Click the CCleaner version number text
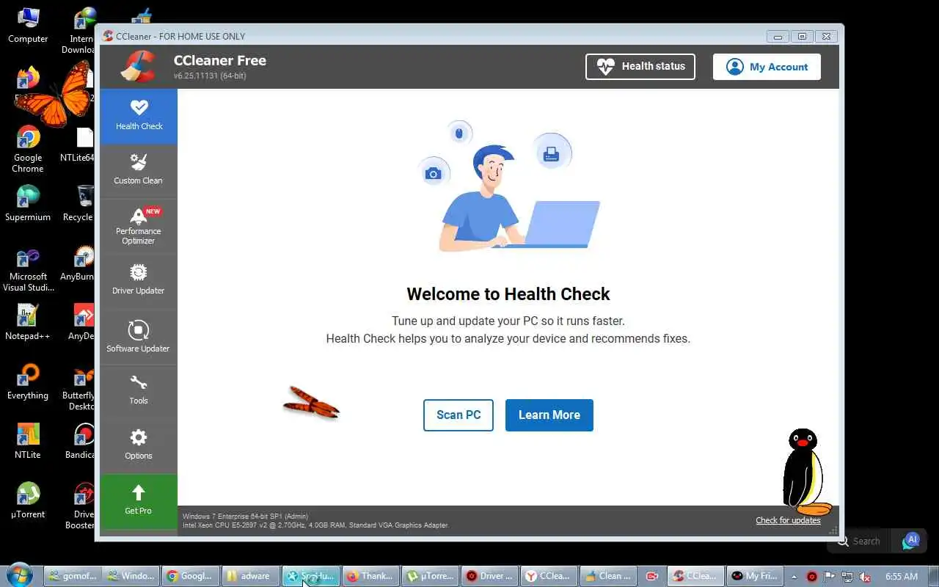Screen dimensions: 939x587 (x=210, y=76)
